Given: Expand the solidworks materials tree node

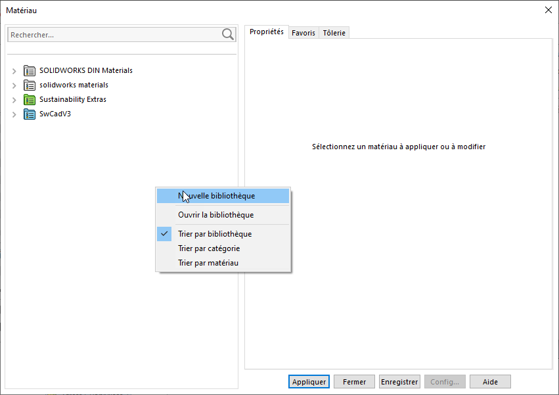Looking at the screenshot, I should 14,85.
